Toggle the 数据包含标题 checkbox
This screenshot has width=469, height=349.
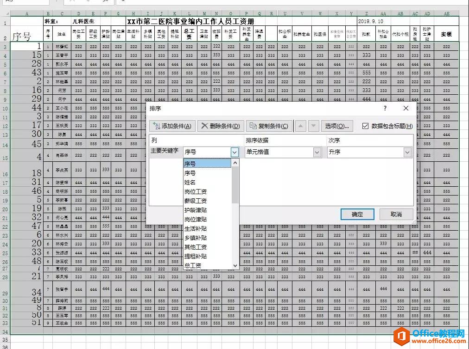[x=366, y=126]
